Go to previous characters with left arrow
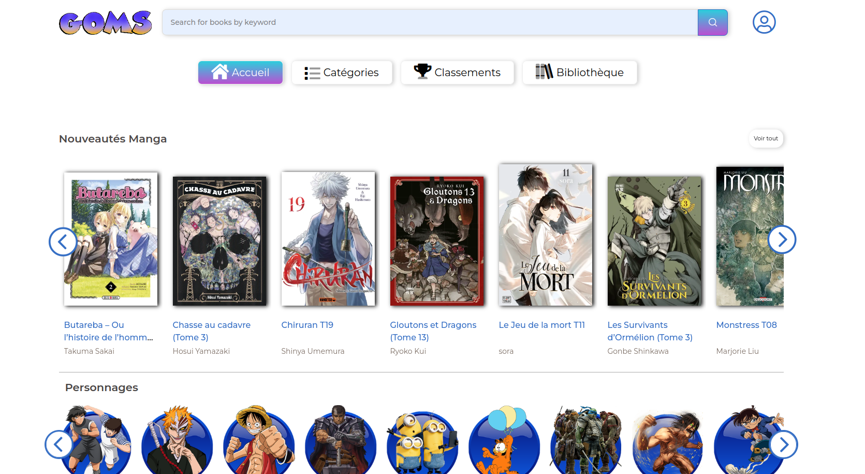The height and width of the screenshot is (474, 865). (x=59, y=444)
